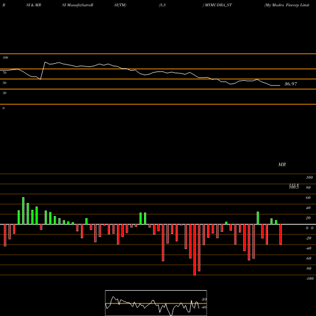
Task: Click the '46' label in mini chart
Action: pyautogui.click(x=204, y=307)
